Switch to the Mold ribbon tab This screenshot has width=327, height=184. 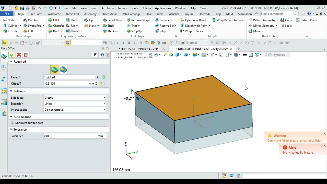(229, 14)
